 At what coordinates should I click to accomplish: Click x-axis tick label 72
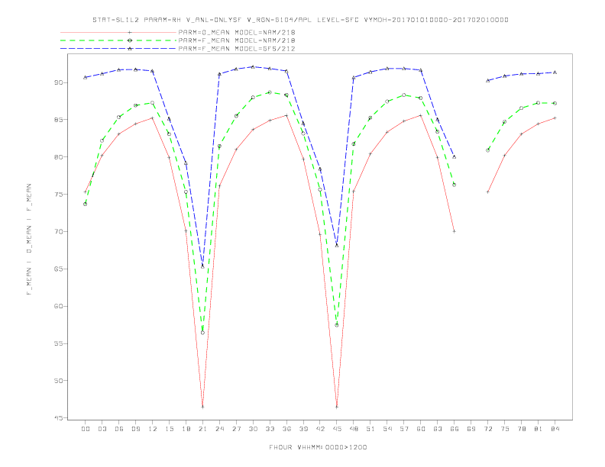point(488,429)
